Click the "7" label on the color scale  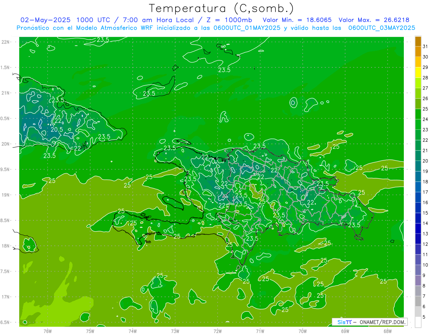424,296
